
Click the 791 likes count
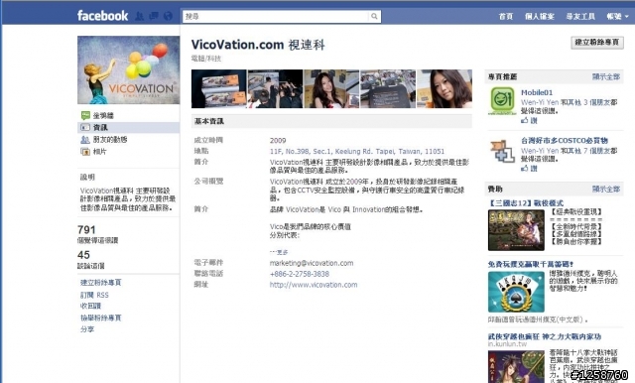86,229
